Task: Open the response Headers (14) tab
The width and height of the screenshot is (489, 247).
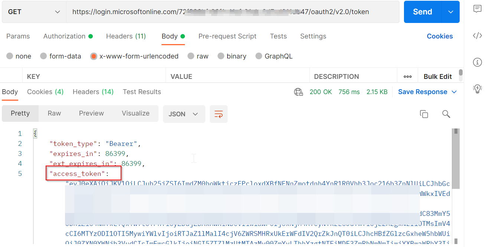Action: coord(93,92)
